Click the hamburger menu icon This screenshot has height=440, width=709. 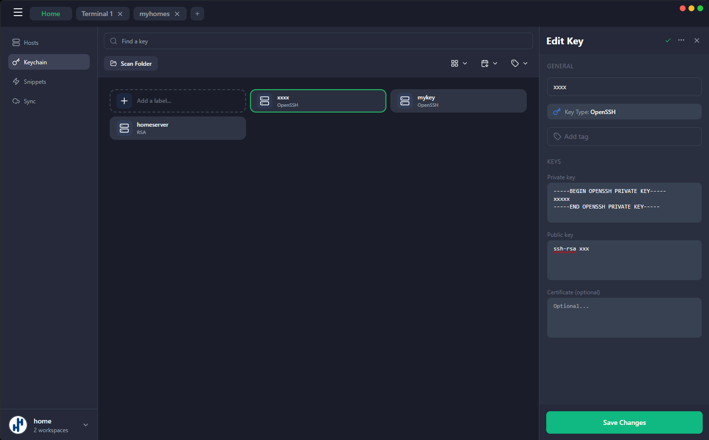point(18,12)
